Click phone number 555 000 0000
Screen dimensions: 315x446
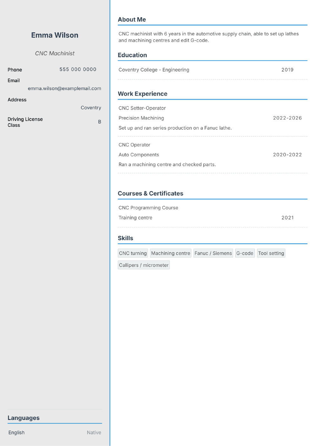click(x=78, y=69)
